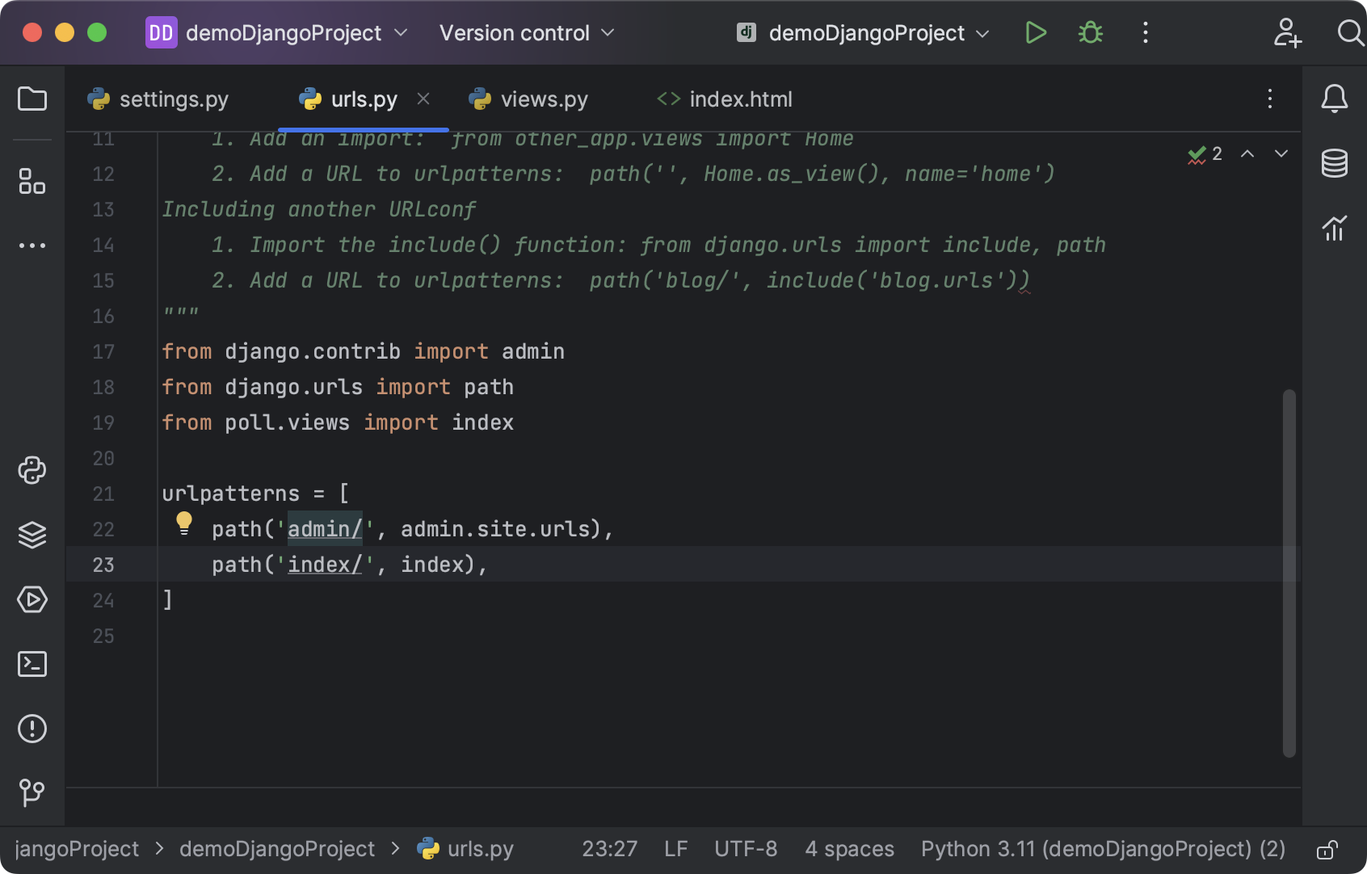Viewport: 1367px width, 874px height.
Task: Click the green Run button in toolbar
Action: (x=1035, y=33)
